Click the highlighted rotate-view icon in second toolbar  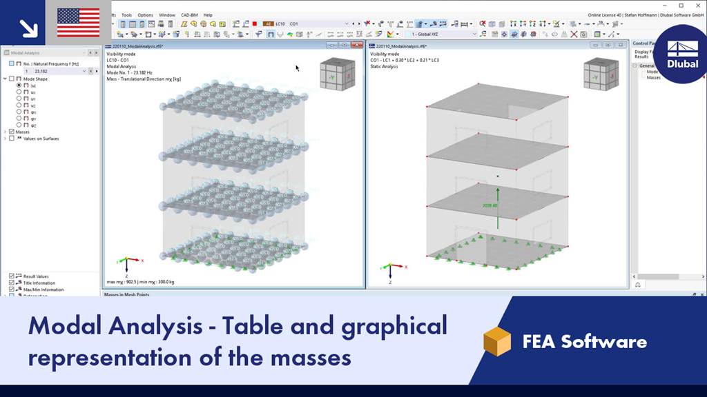pyautogui.click(x=514, y=34)
